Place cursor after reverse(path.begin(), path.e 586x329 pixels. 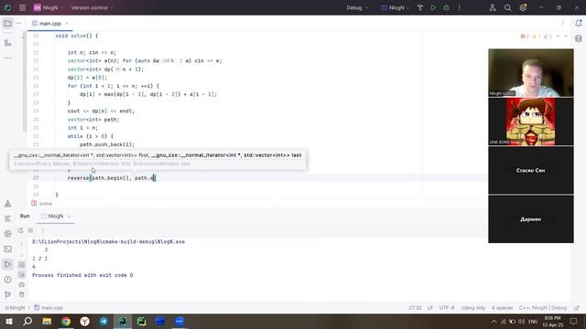[155, 178]
